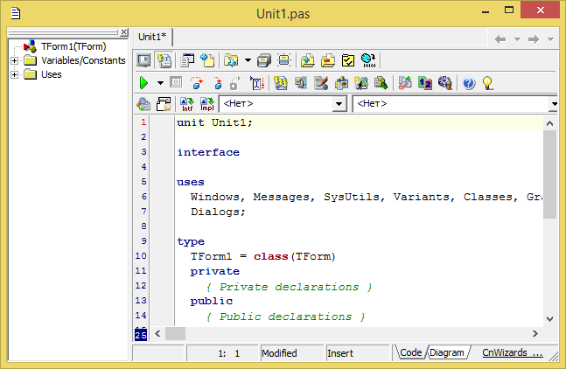Viewport: 566px width, 369px height.
Task: Open the first <Нет> combo box
Action: (339, 104)
